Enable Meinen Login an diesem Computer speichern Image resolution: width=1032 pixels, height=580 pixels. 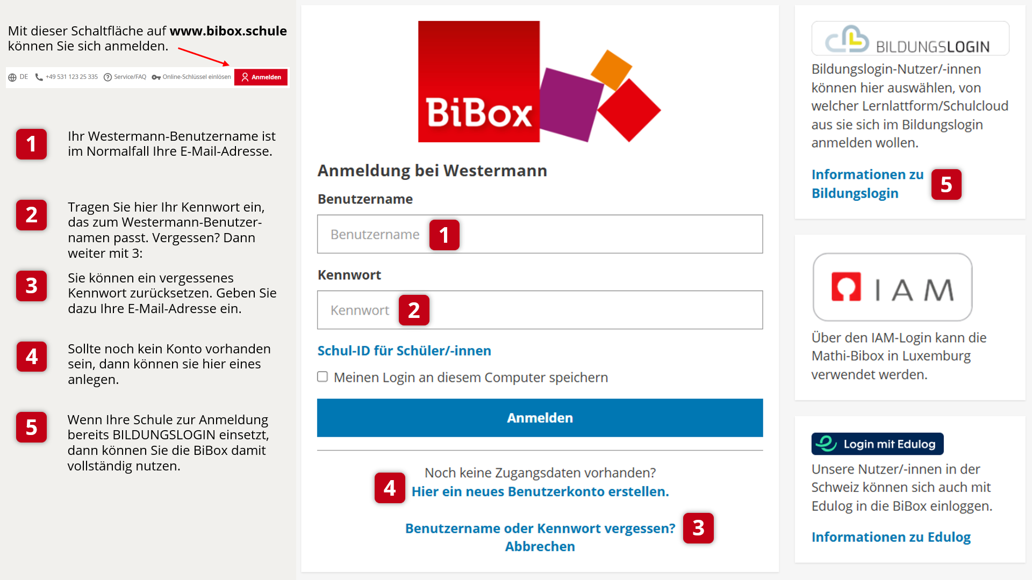322,376
